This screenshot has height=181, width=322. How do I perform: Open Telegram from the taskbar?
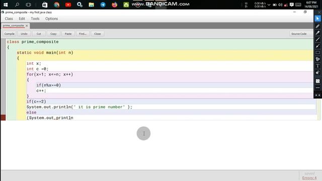pyautogui.click(x=103, y=5)
